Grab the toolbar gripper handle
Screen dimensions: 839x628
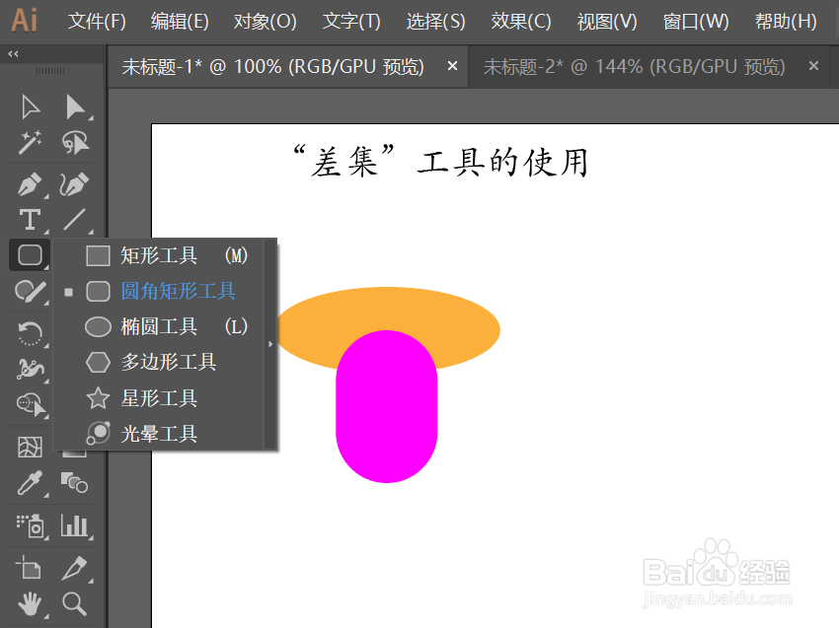click(50, 71)
